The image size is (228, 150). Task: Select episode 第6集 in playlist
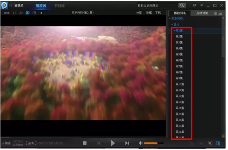[x=179, y=60]
